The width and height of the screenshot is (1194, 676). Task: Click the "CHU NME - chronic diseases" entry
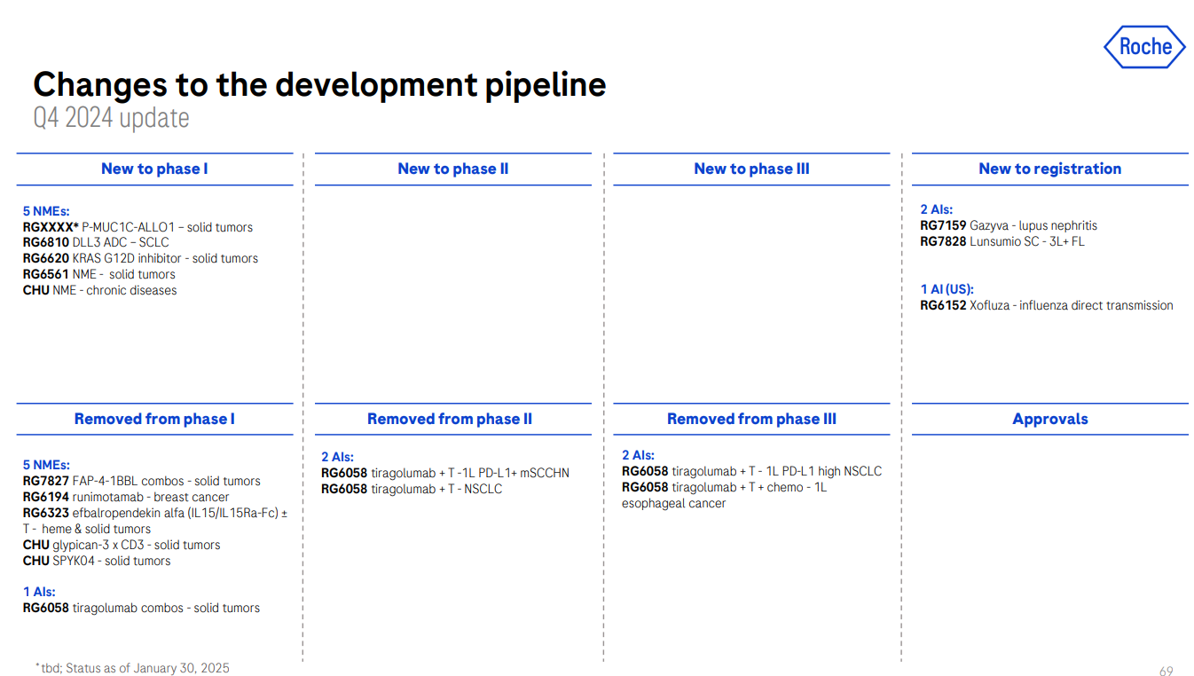(100, 290)
